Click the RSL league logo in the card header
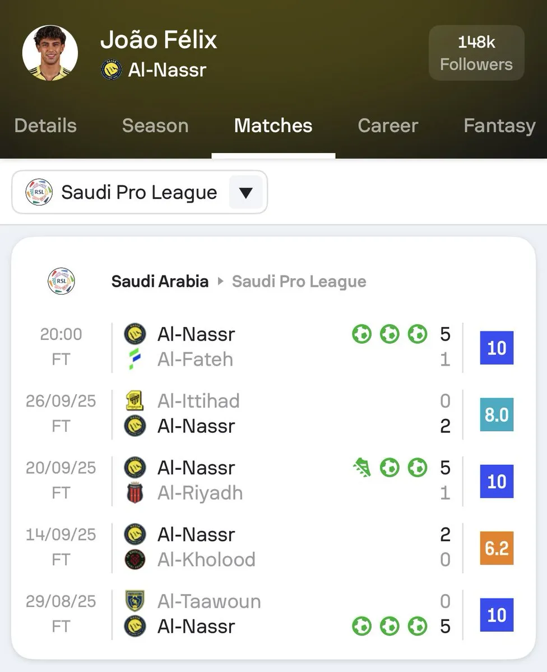This screenshot has height=672, width=547. click(x=61, y=281)
